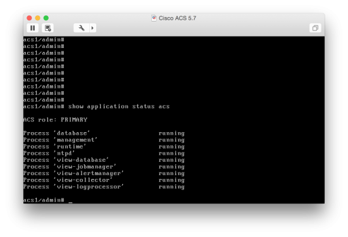This screenshot has height=237, width=348.
Task: Click 'running' status of ntpd process
Action: coord(171,154)
